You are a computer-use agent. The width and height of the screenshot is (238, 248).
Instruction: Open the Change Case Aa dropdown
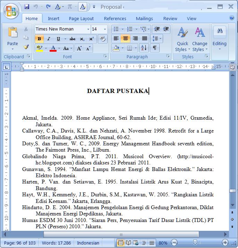(x=68, y=49)
